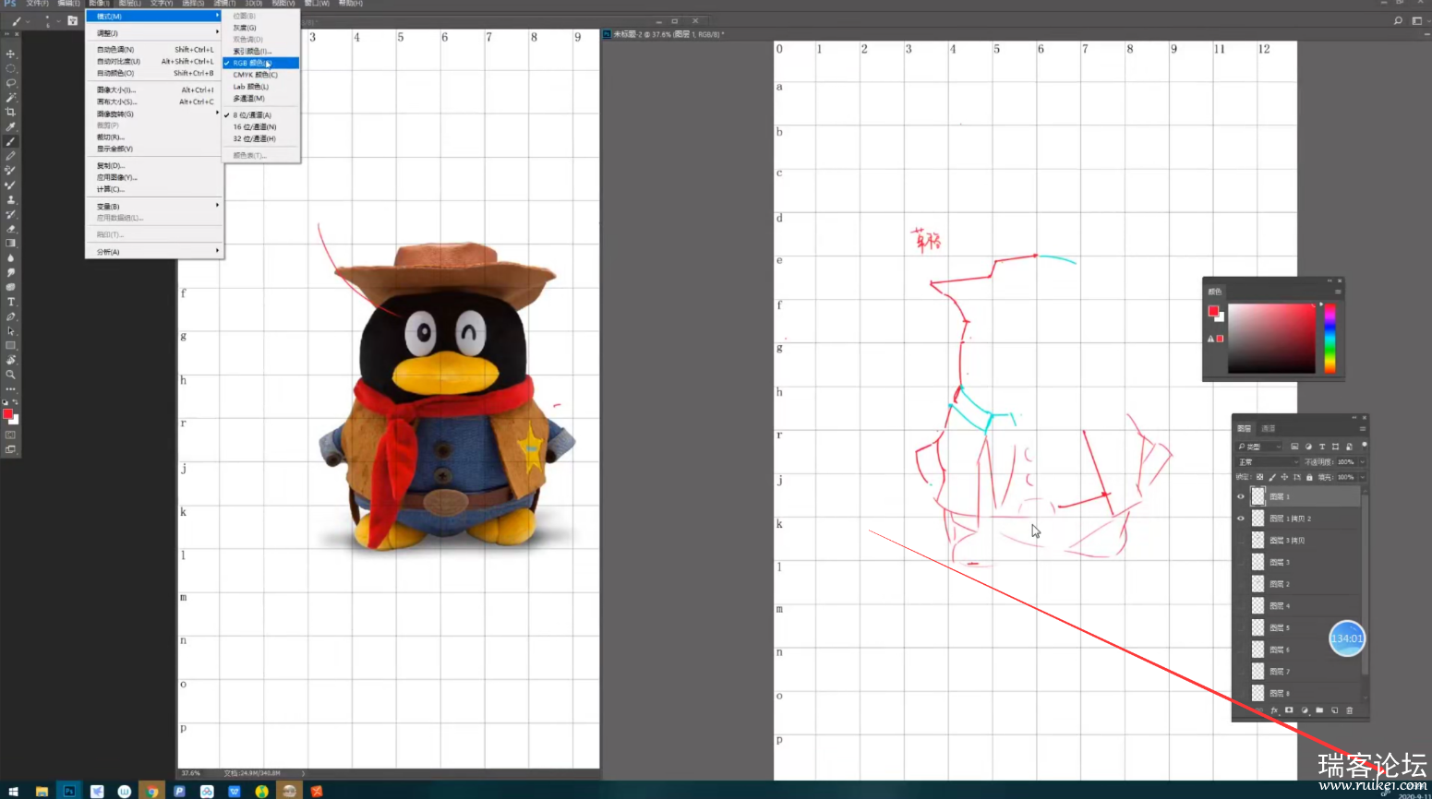Click 复制(D)... menu entry
Viewport: 1432px width, 799px height.
154,166
